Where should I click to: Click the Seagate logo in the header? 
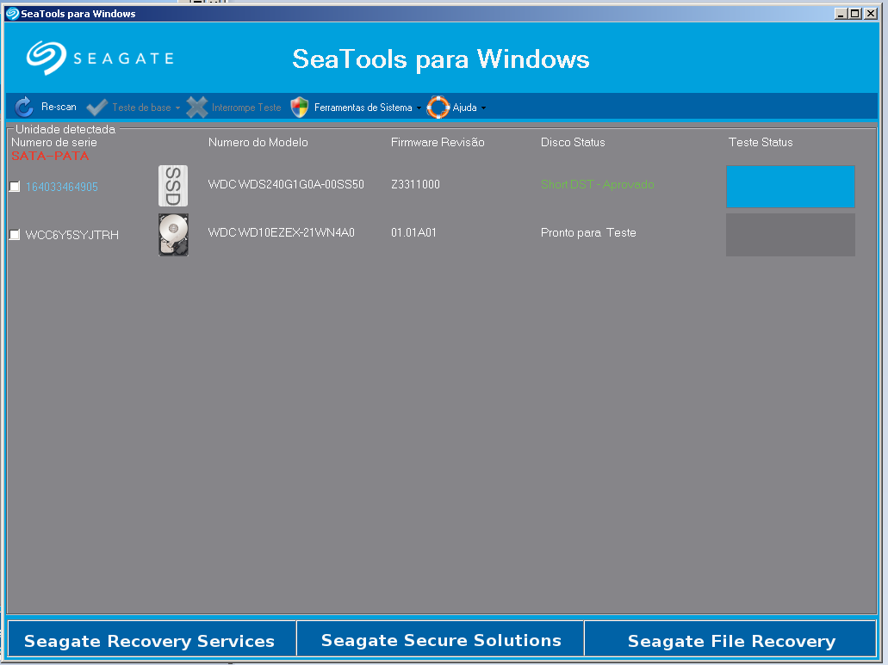[100, 58]
